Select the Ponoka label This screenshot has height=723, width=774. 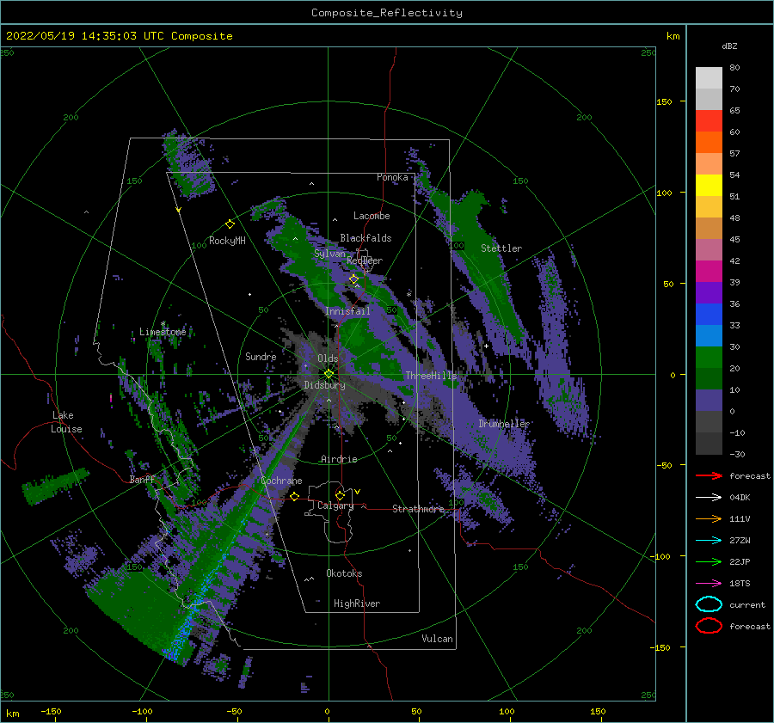click(392, 177)
